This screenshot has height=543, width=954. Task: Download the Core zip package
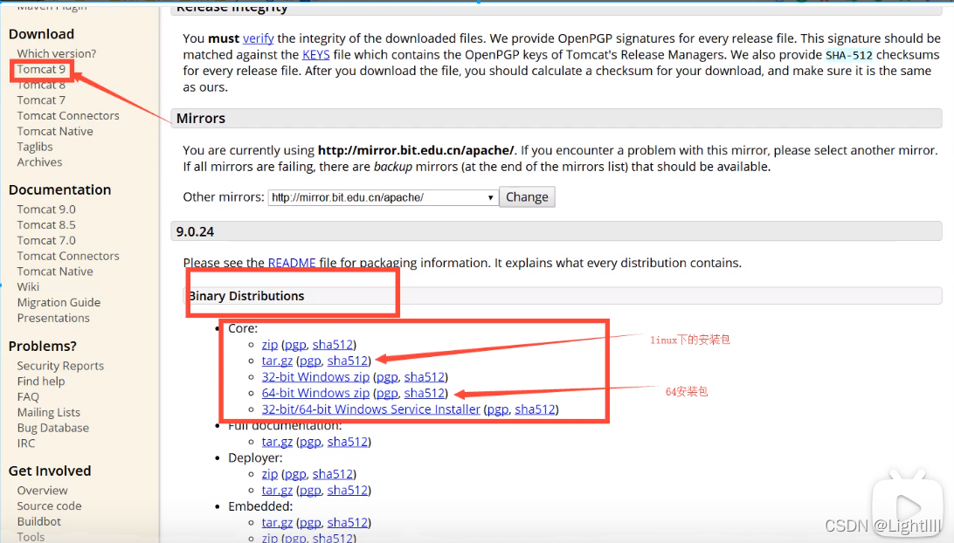[x=270, y=344]
